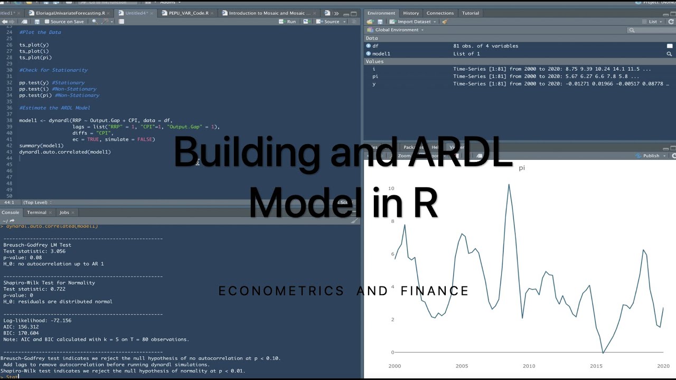Open the (Top Level) scope dropdown
The width and height of the screenshot is (676, 380).
pos(37,202)
